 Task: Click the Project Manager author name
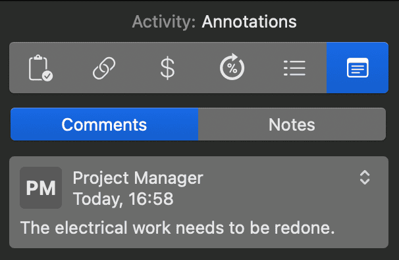[x=138, y=178]
